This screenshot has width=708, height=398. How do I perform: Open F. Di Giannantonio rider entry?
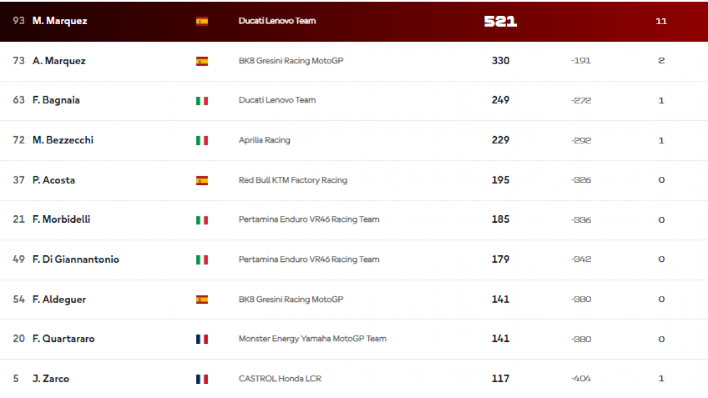[76, 259]
